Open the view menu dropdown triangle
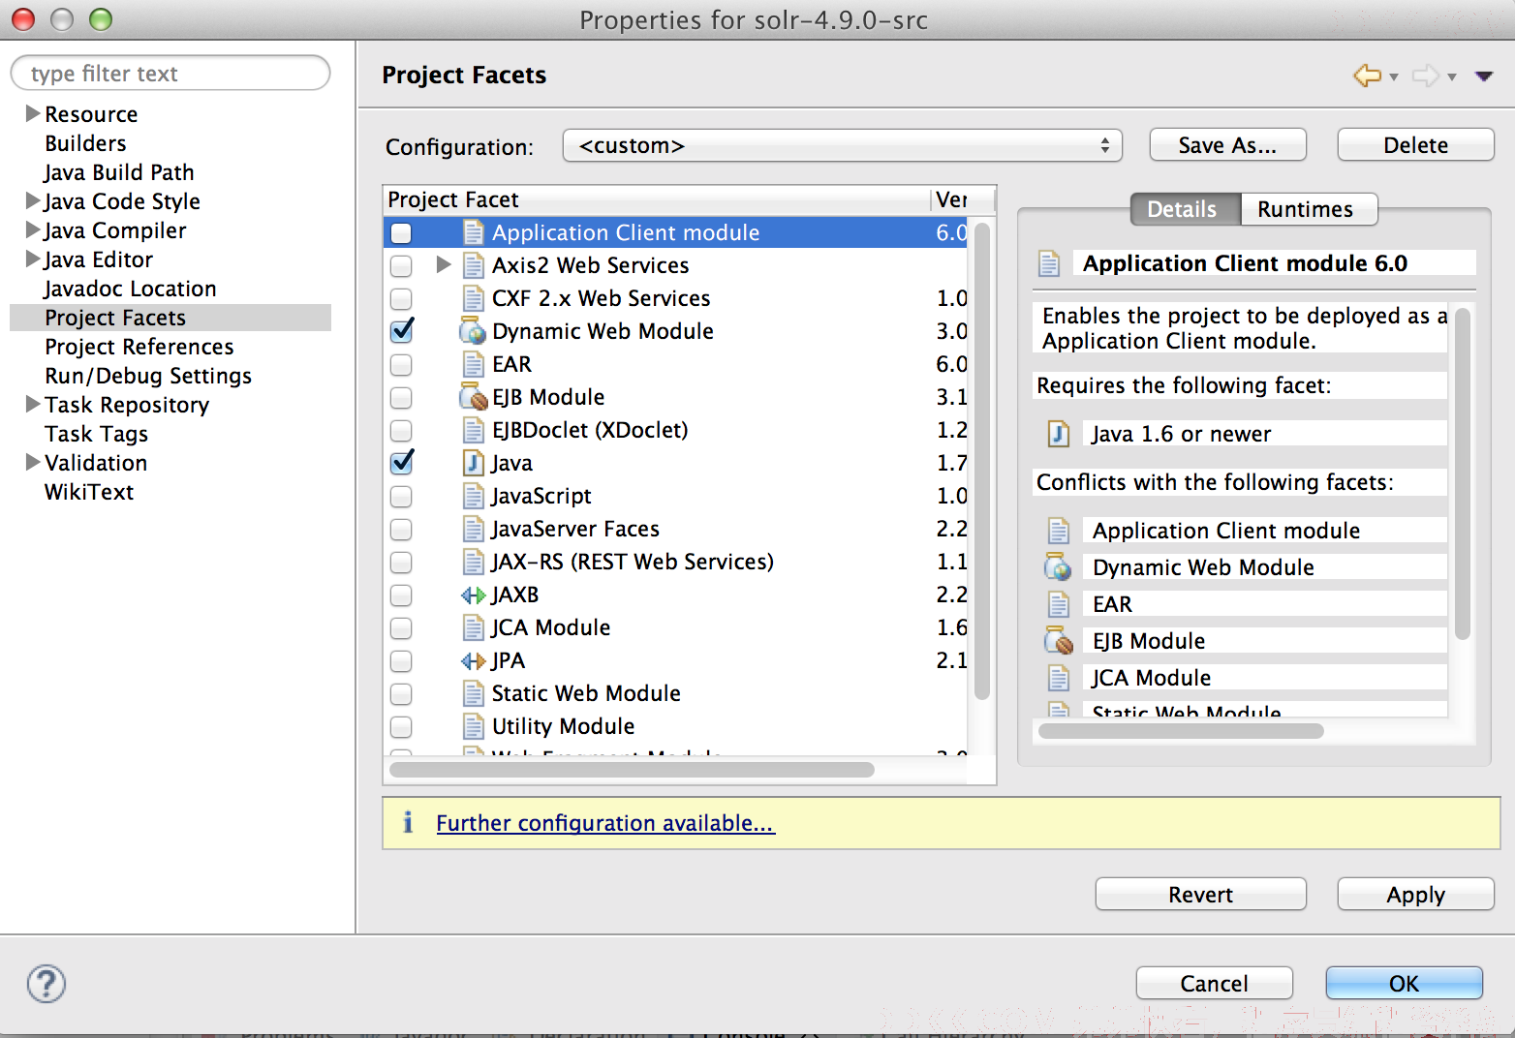This screenshot has width=1515, height=1038. (1484, 76)
